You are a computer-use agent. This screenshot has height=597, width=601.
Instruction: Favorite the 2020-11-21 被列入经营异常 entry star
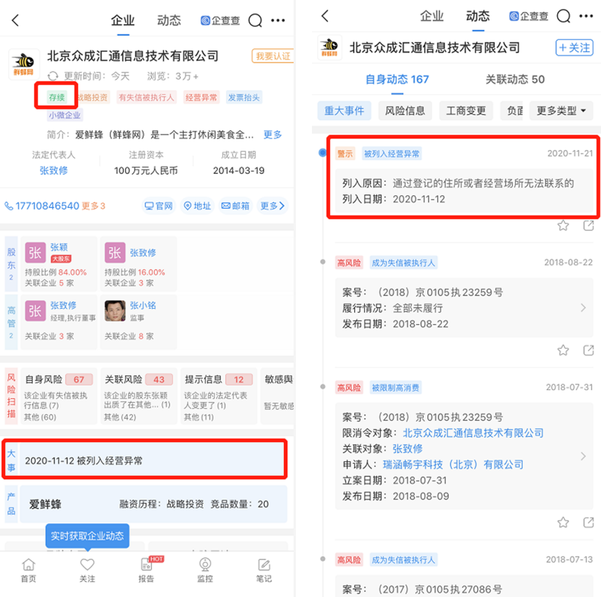(x=563, y=225)
